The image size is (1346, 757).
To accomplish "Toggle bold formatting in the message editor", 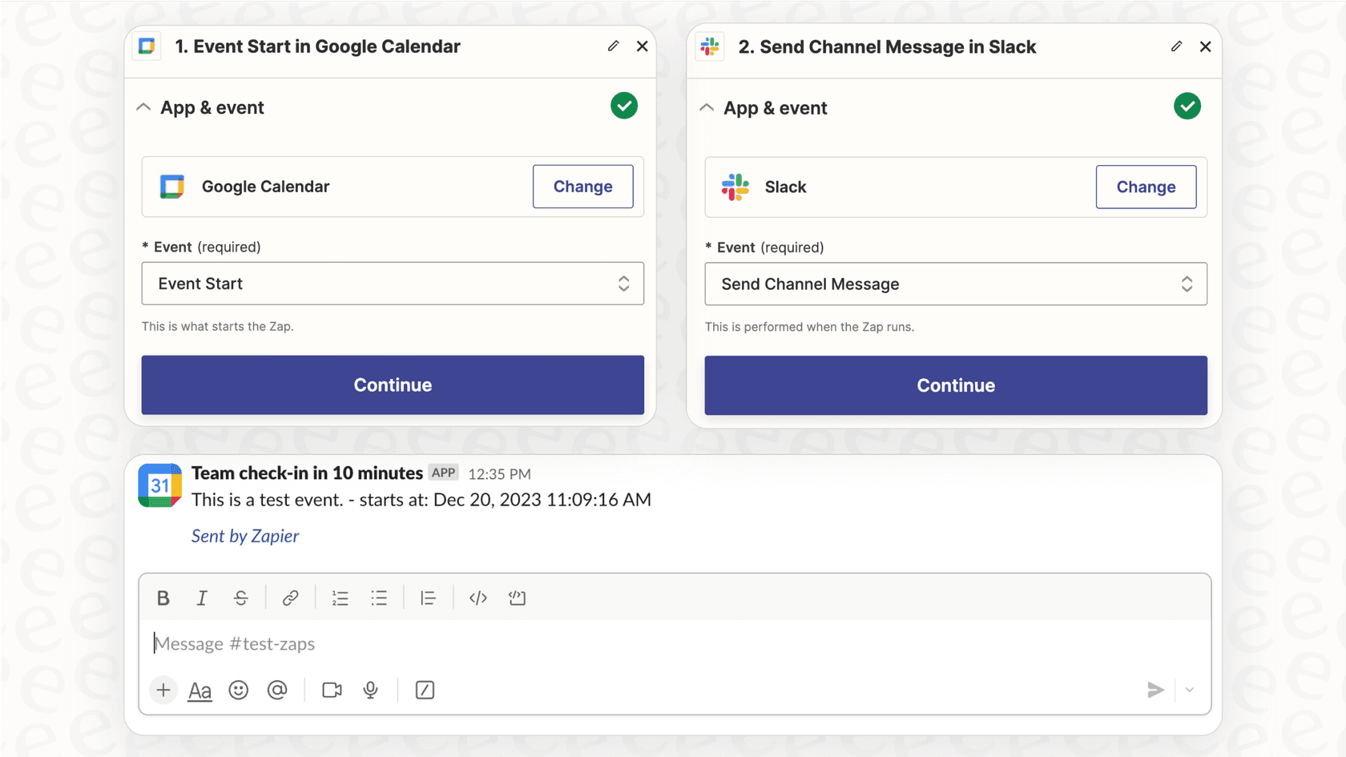I will pos(163,598).
